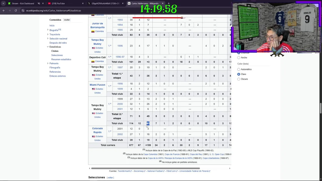Expand the Biografía section arrow
322x181 pixels.
tap(48, 30)
